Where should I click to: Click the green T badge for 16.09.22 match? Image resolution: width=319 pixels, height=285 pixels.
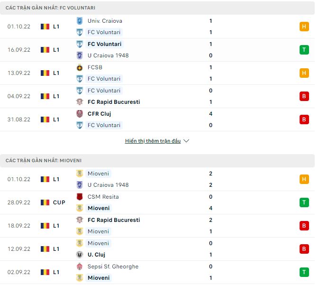[304, 50]
